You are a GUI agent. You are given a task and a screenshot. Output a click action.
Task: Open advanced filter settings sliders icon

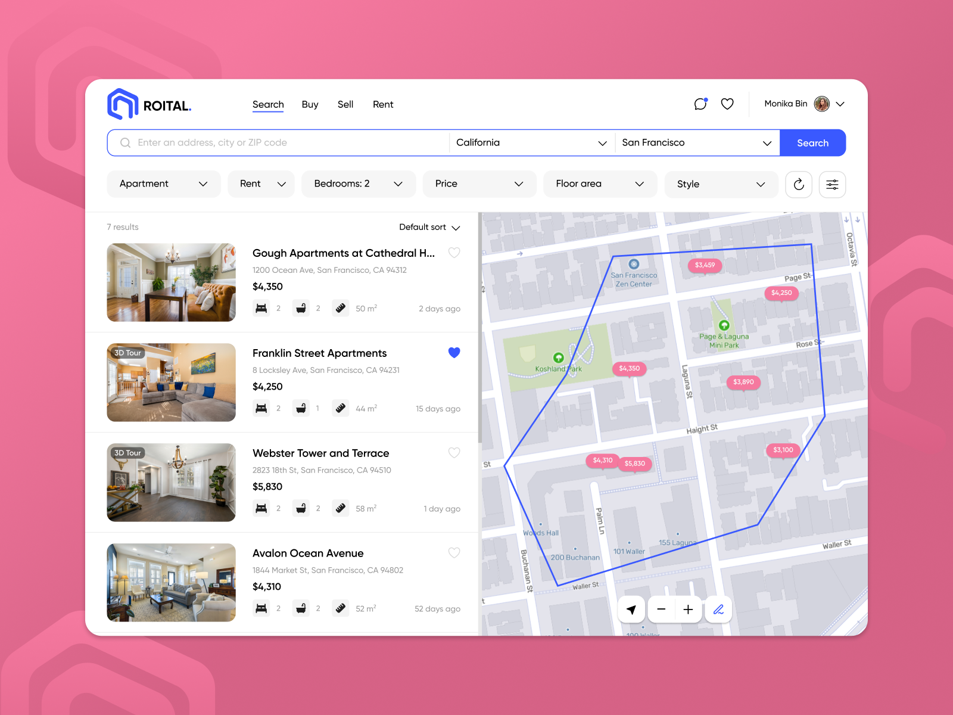click(x=832, y=185)
